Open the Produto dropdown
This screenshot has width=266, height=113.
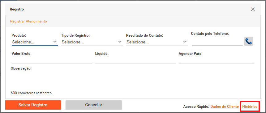click(35, 42)
